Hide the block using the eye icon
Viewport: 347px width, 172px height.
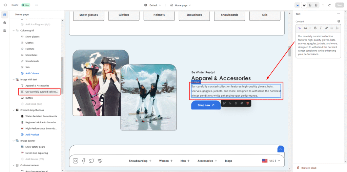(x=242, y=103)
